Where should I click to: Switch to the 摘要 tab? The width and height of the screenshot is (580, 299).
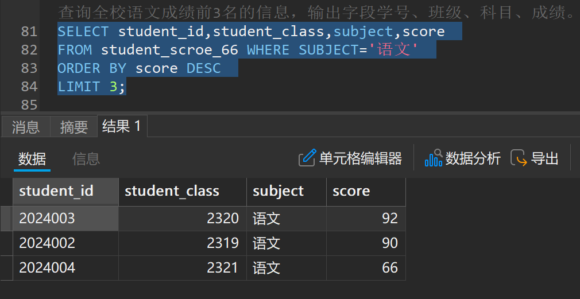coord(74,127)
